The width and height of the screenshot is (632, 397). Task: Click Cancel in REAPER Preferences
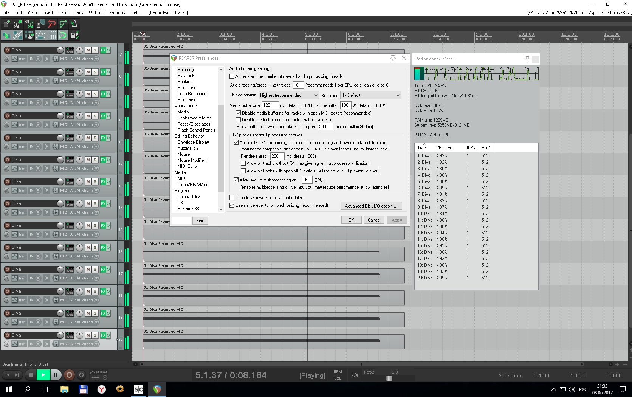coord(374,220)
